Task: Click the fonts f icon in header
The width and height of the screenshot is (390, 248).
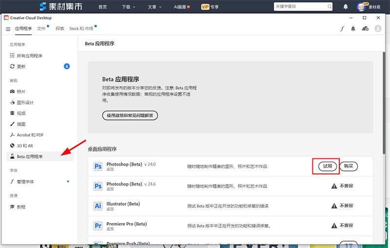Action: 342,29
